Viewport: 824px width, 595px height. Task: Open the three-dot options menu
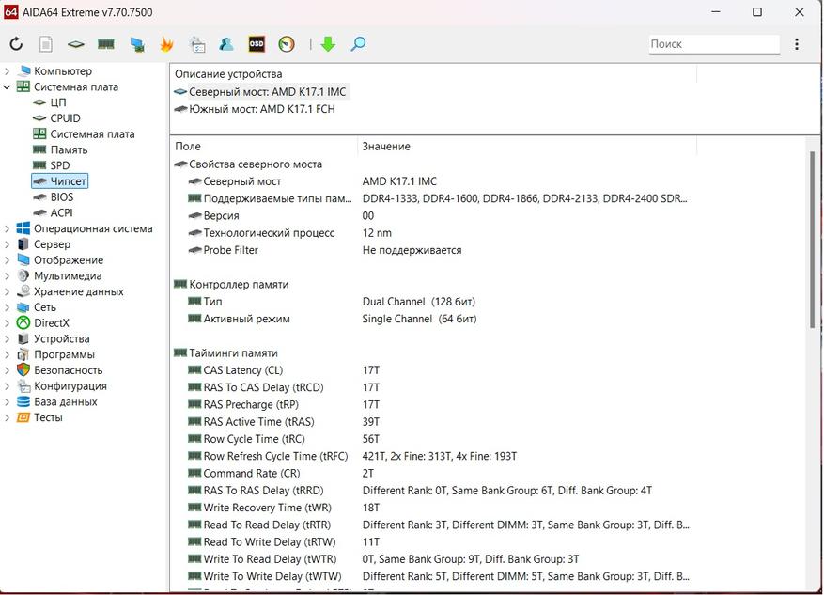797,44
